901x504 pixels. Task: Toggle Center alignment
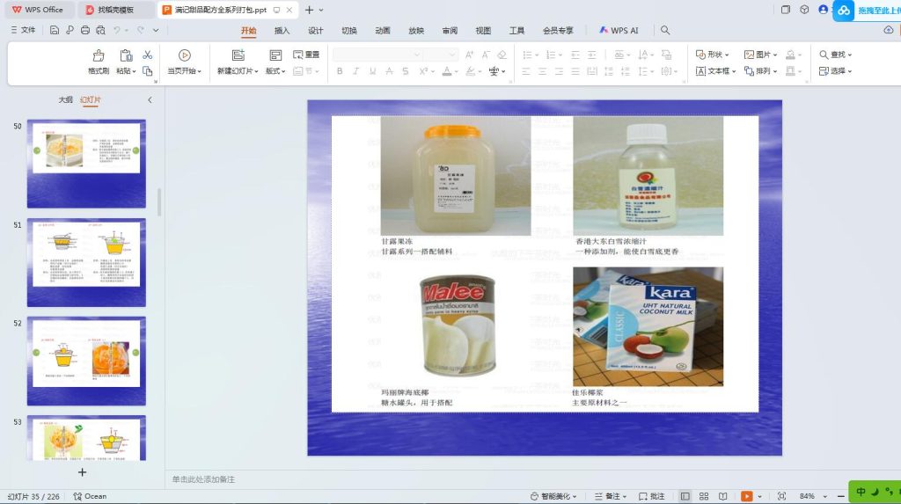click(x=542, y=71)
